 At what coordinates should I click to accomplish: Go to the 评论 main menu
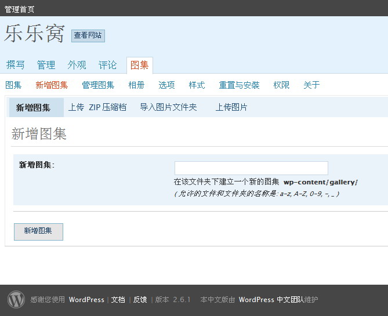[107, 65]
